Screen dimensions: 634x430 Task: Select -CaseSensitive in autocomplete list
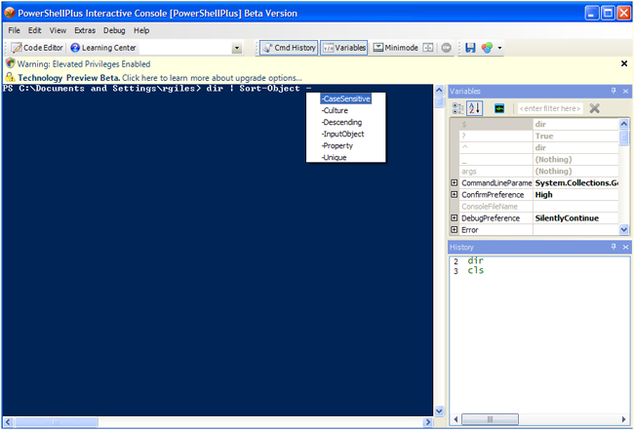345,98
